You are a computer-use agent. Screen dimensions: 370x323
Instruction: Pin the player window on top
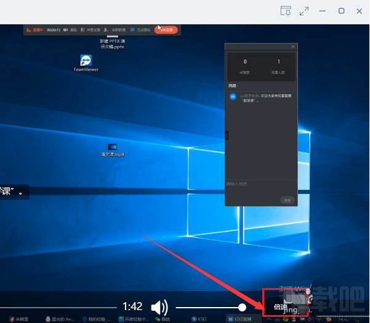click(286, 11)
